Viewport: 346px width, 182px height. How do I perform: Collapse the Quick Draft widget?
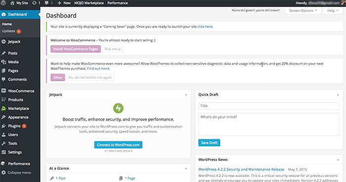(338, 94)
